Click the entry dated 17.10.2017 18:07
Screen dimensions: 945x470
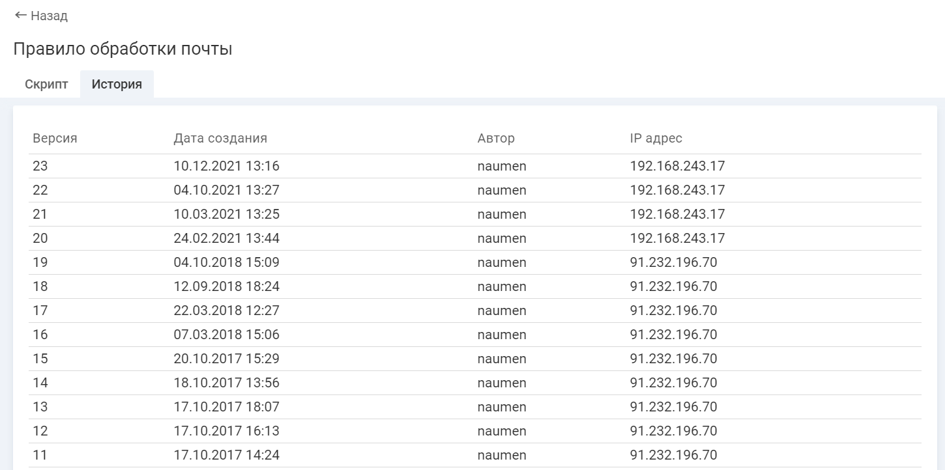[x=226, y=407]
